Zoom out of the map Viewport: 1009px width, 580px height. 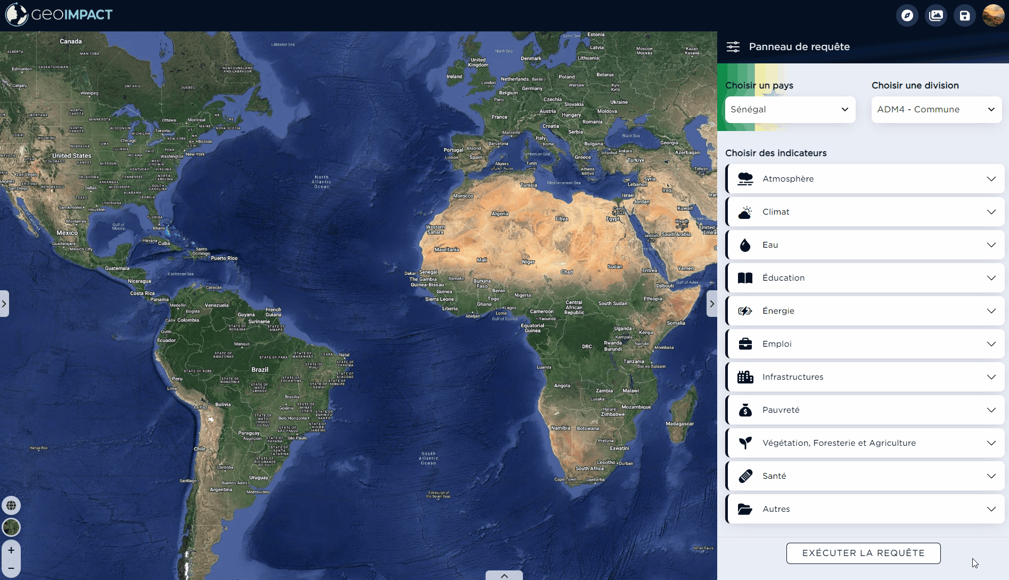click(11, 568)
